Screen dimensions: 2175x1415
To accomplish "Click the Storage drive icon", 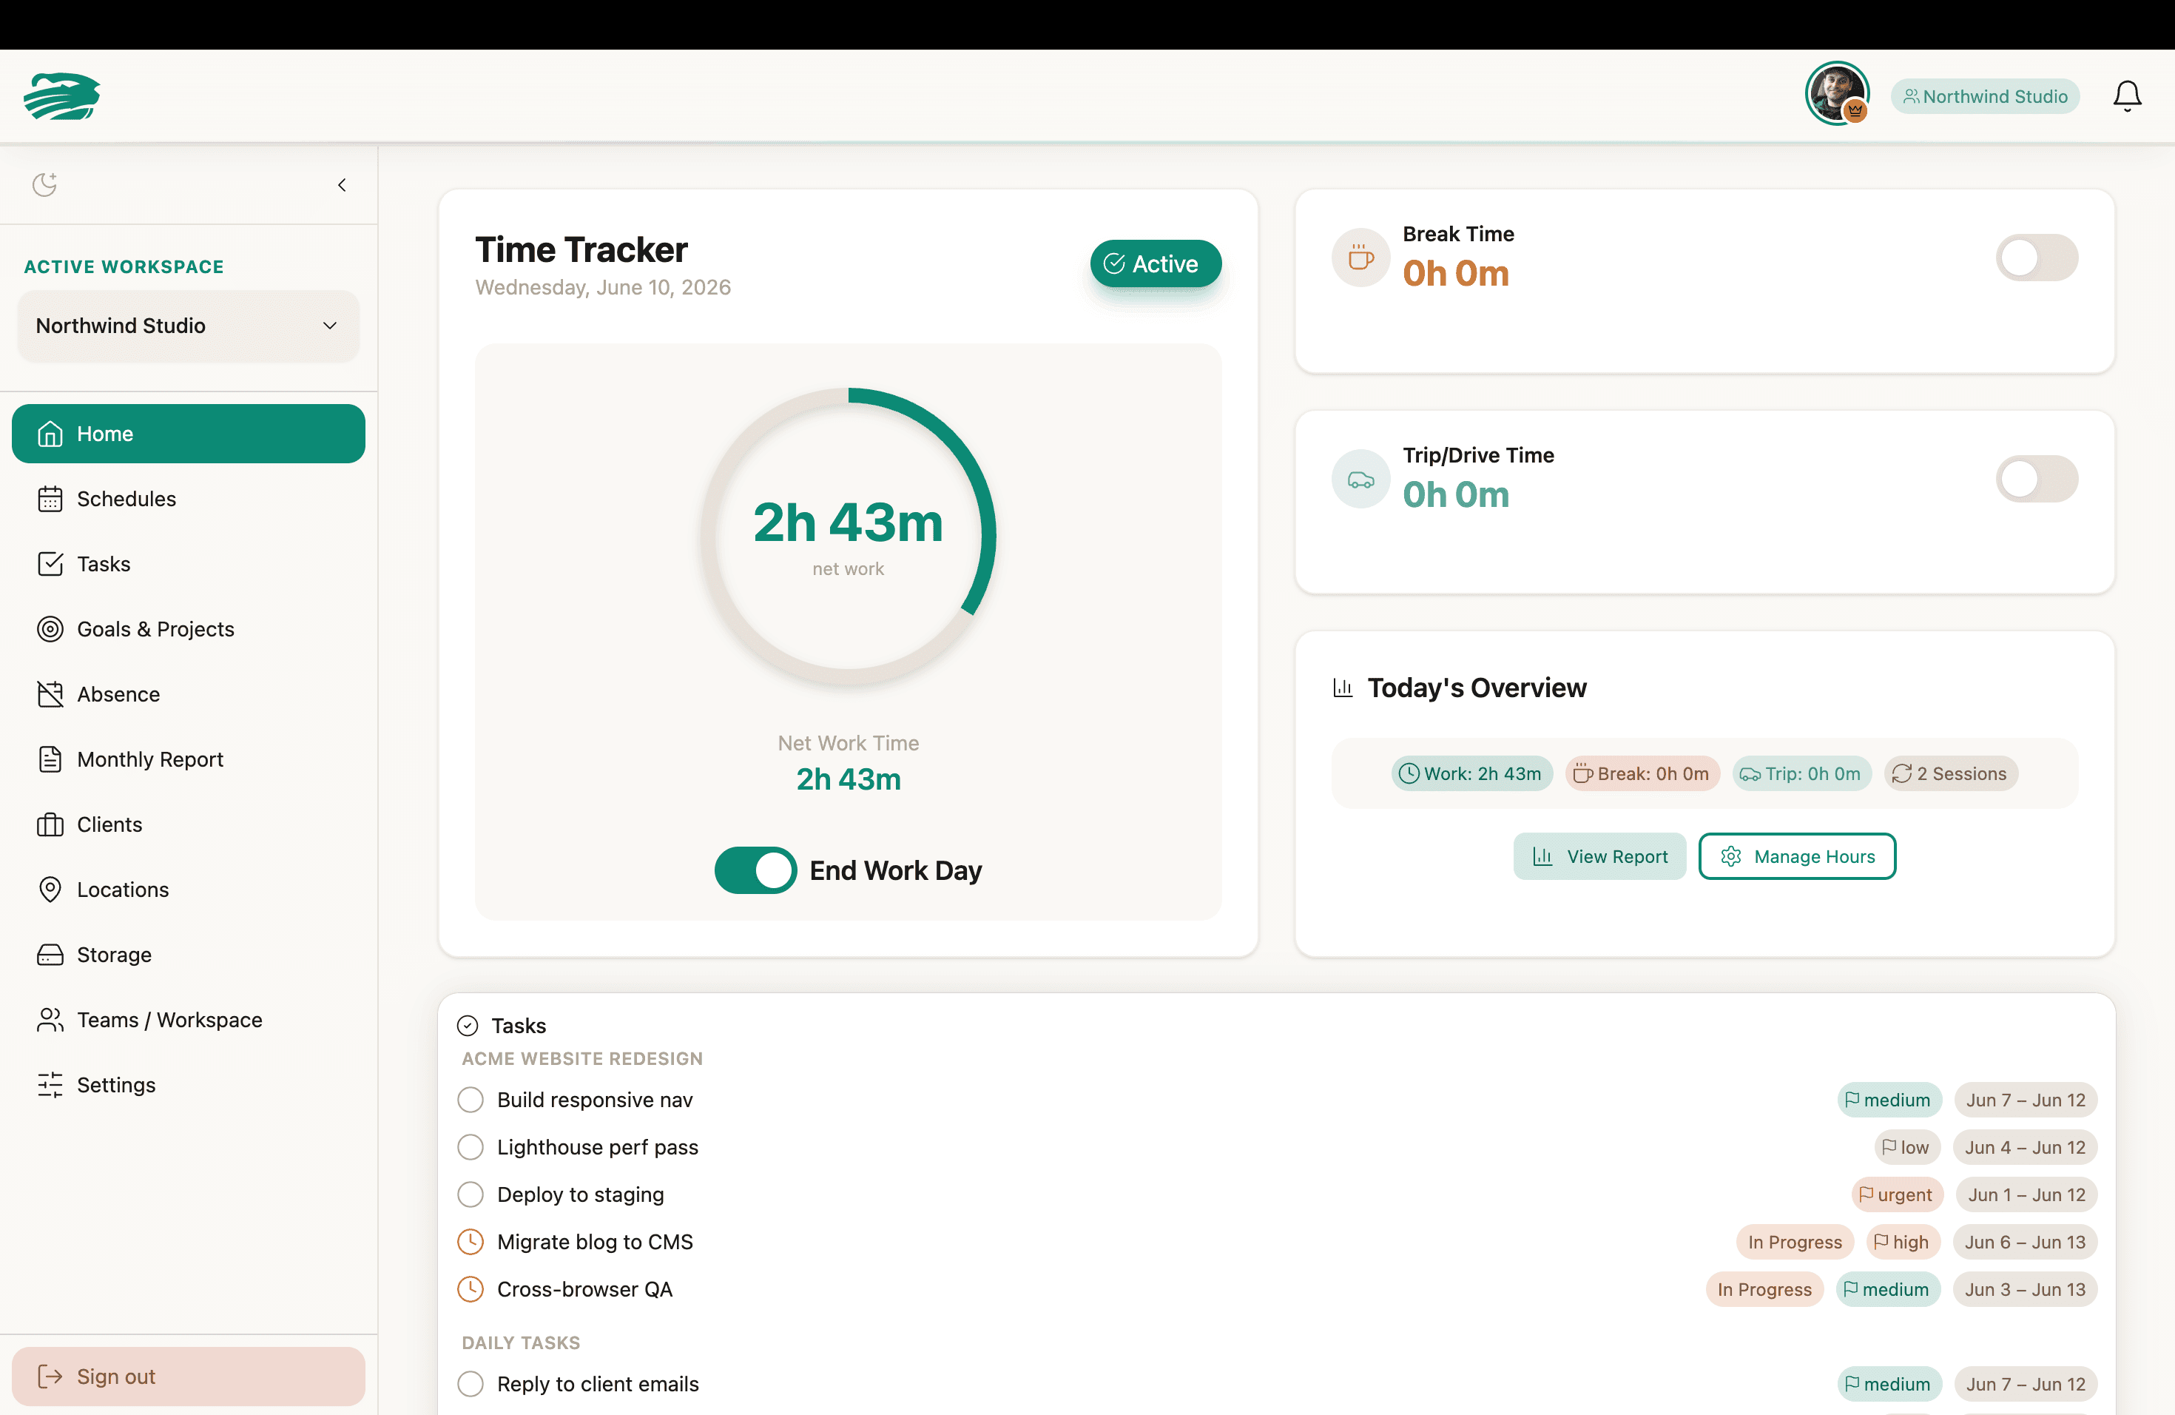I will coord(50,954).
